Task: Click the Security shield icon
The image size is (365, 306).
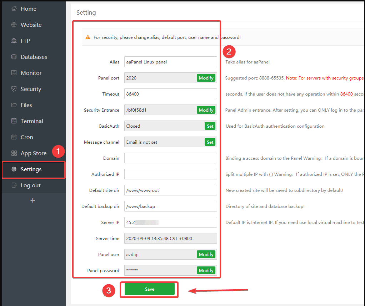Action: [14, 89]
